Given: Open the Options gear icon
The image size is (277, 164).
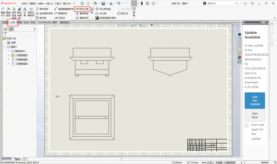Looking at the screenshot, I should [153, 3].
